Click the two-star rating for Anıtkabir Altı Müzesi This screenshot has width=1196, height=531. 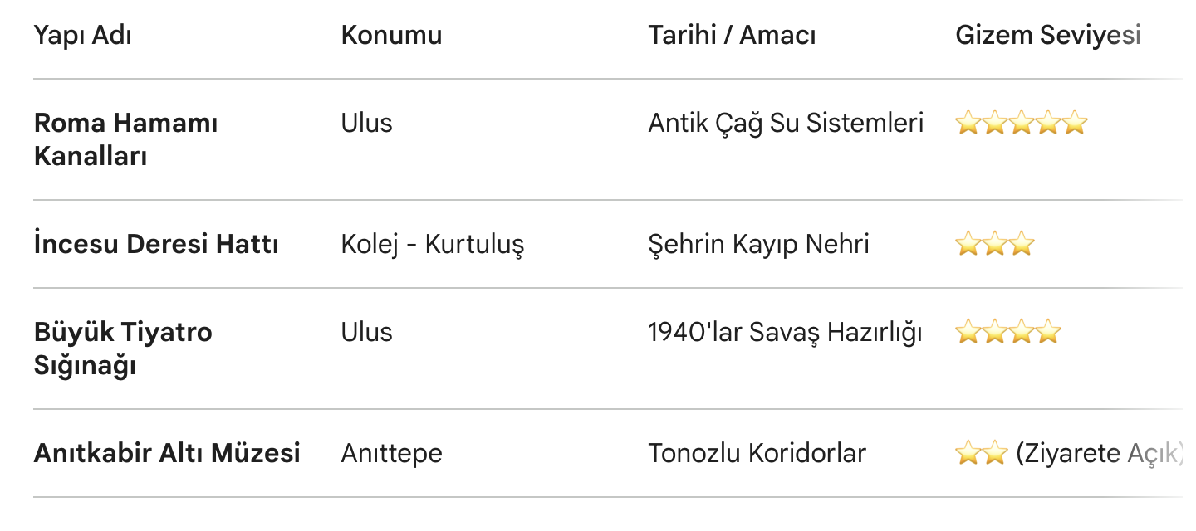click(x=981, y=454)
